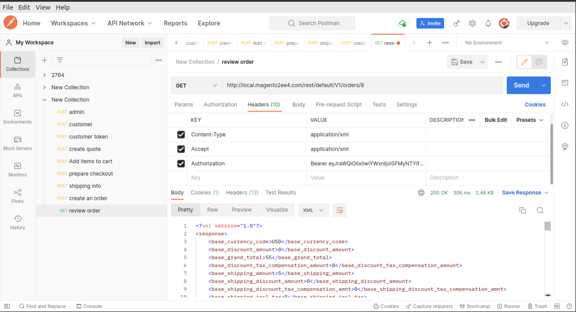Switch to the Tests tab

(379, 104)
